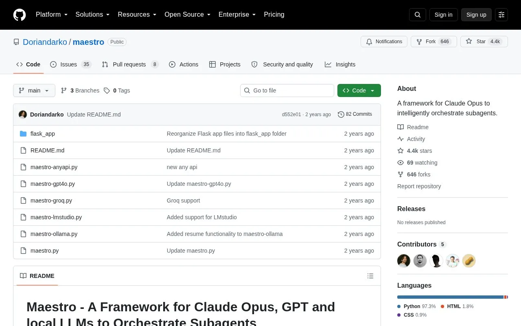Click Doriandarko's avatar in commit bar
521x326 pixels.
23,115
